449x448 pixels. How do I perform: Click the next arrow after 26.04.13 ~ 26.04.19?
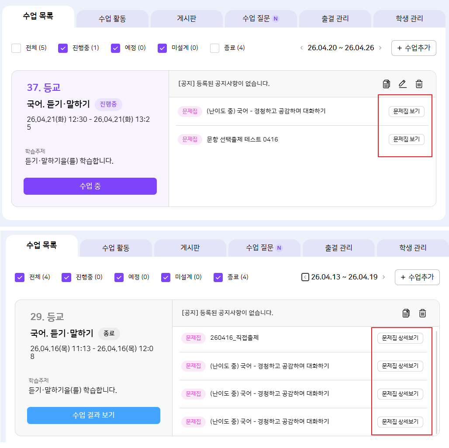coord(383,277)
